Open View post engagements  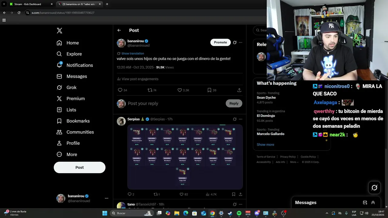point(138,79)
